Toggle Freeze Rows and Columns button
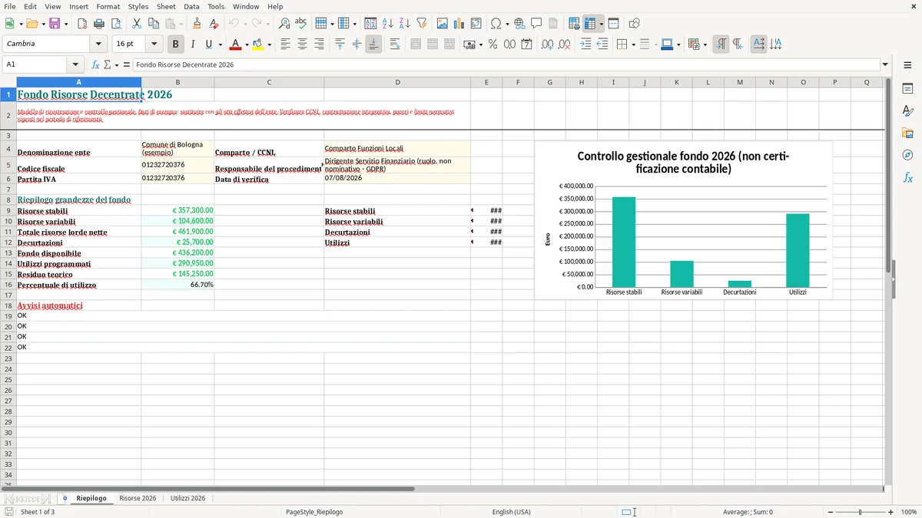This screenshot has width=922, height=518. [x=590, y=24]
